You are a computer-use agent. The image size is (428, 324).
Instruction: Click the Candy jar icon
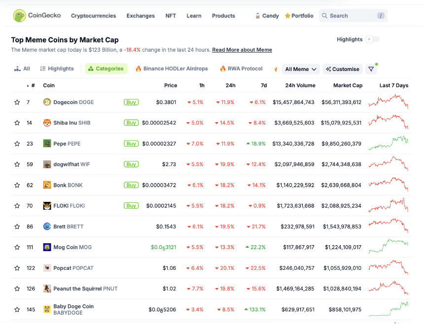tap(257, 16)
